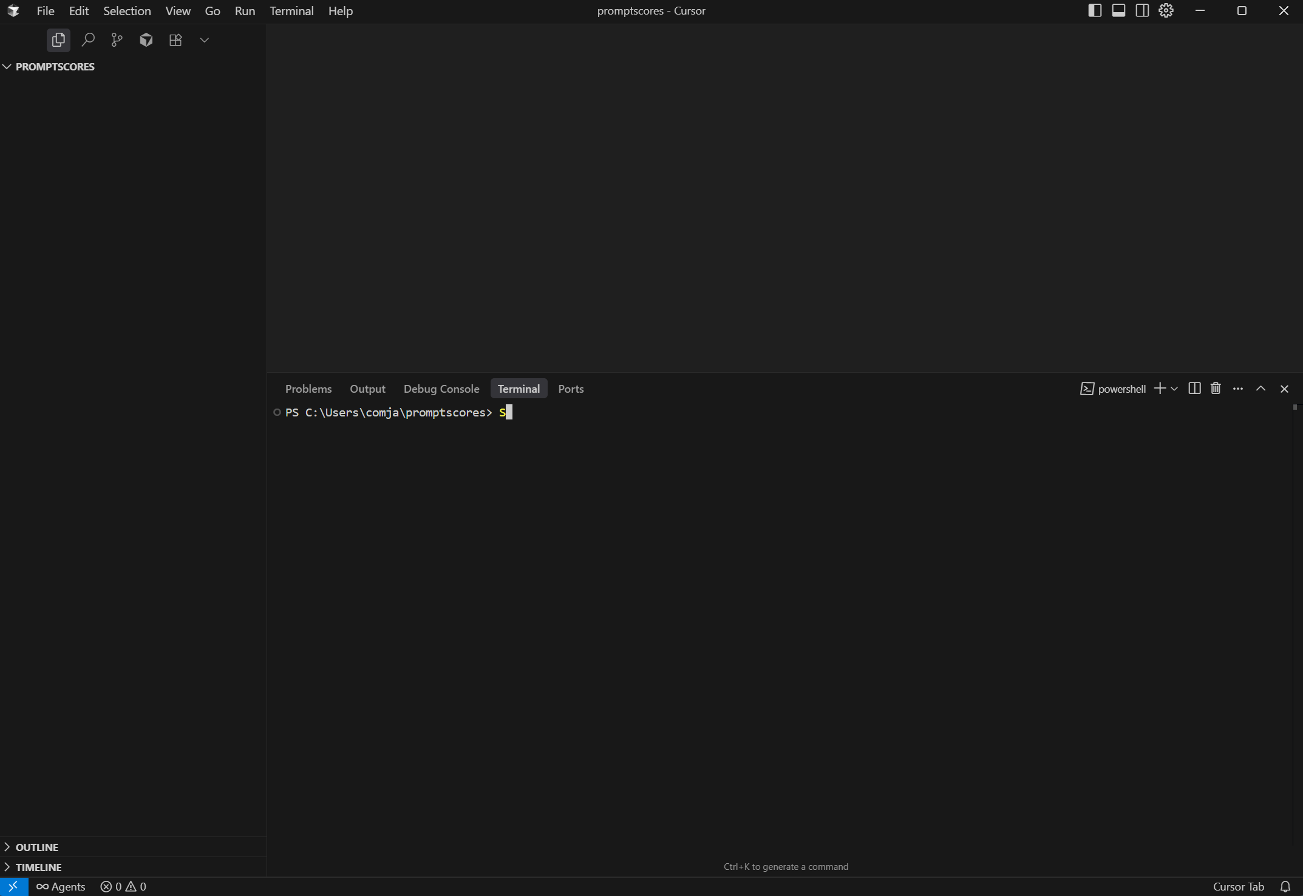Split the terminal using the split icon
This screenshot has height=896, width=1303.
pyautogui.click(x=1194, y=389)
